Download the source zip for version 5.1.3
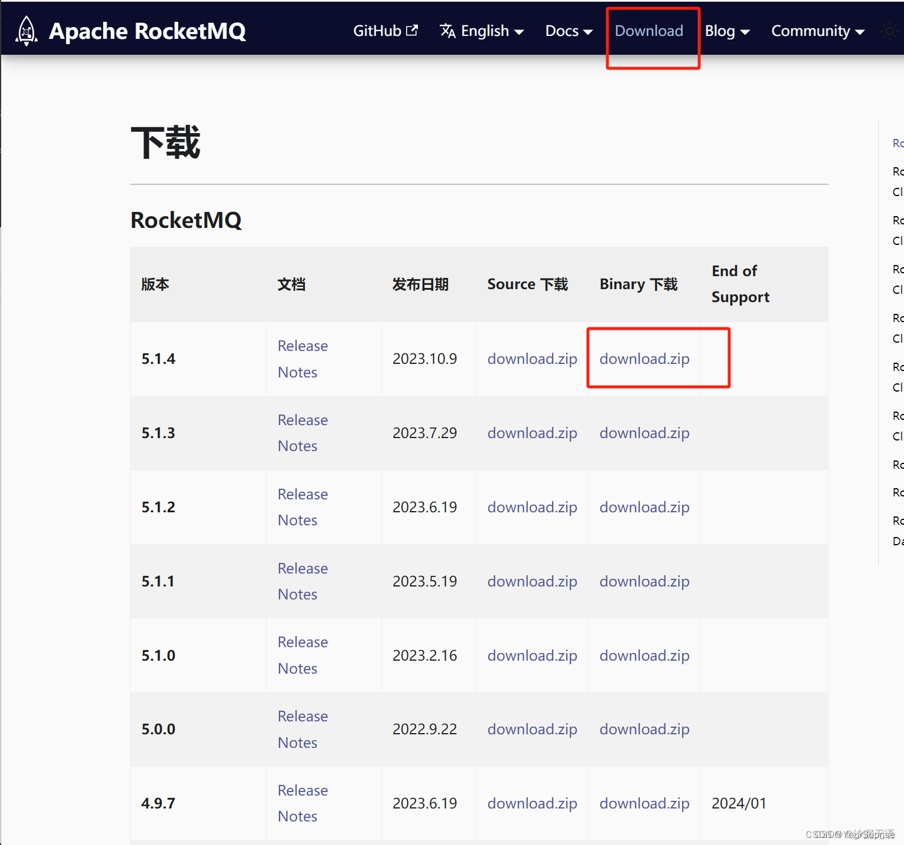The height and width of the screenshot is (845, 904). [532, 433]
